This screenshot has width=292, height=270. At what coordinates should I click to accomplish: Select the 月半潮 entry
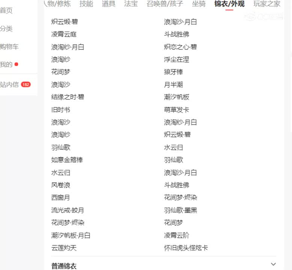pyautogui.click(x=173, y=84)
